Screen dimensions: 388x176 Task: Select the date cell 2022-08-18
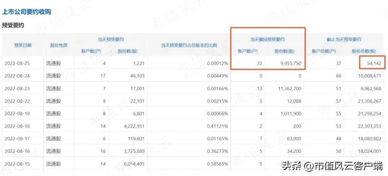pos(17,126)
